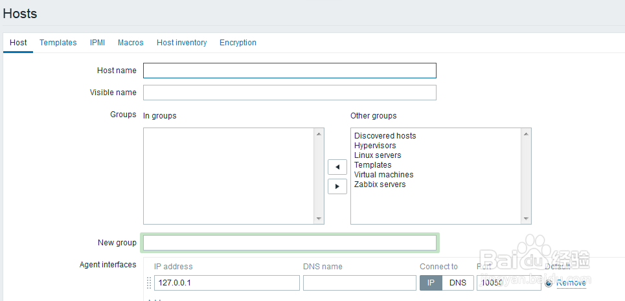Set Connect to option to DNS

pos(457,283)
